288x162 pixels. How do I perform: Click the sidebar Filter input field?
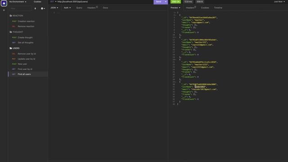[21, 9]
